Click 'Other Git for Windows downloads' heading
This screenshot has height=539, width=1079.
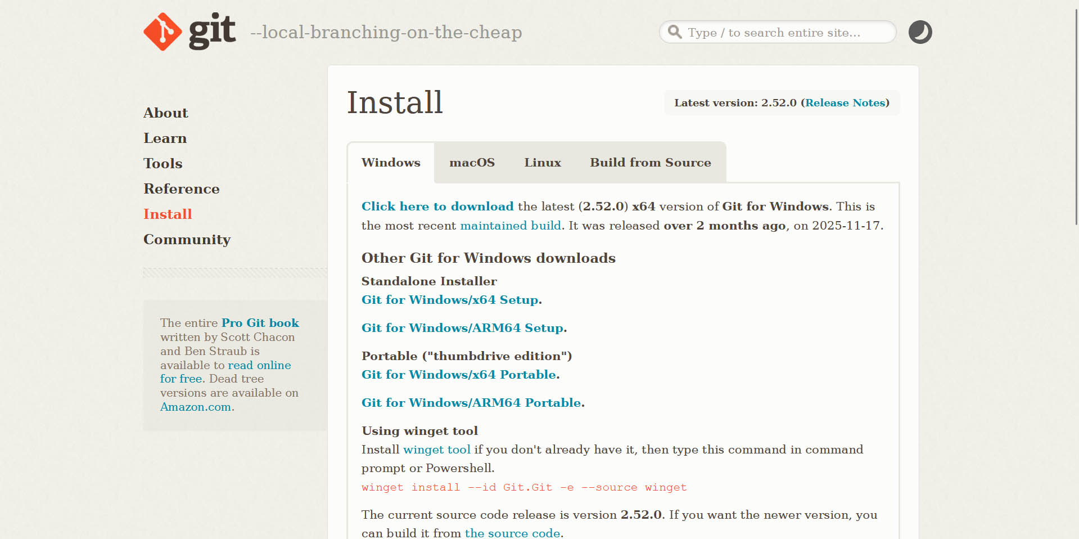click(489, 258)
